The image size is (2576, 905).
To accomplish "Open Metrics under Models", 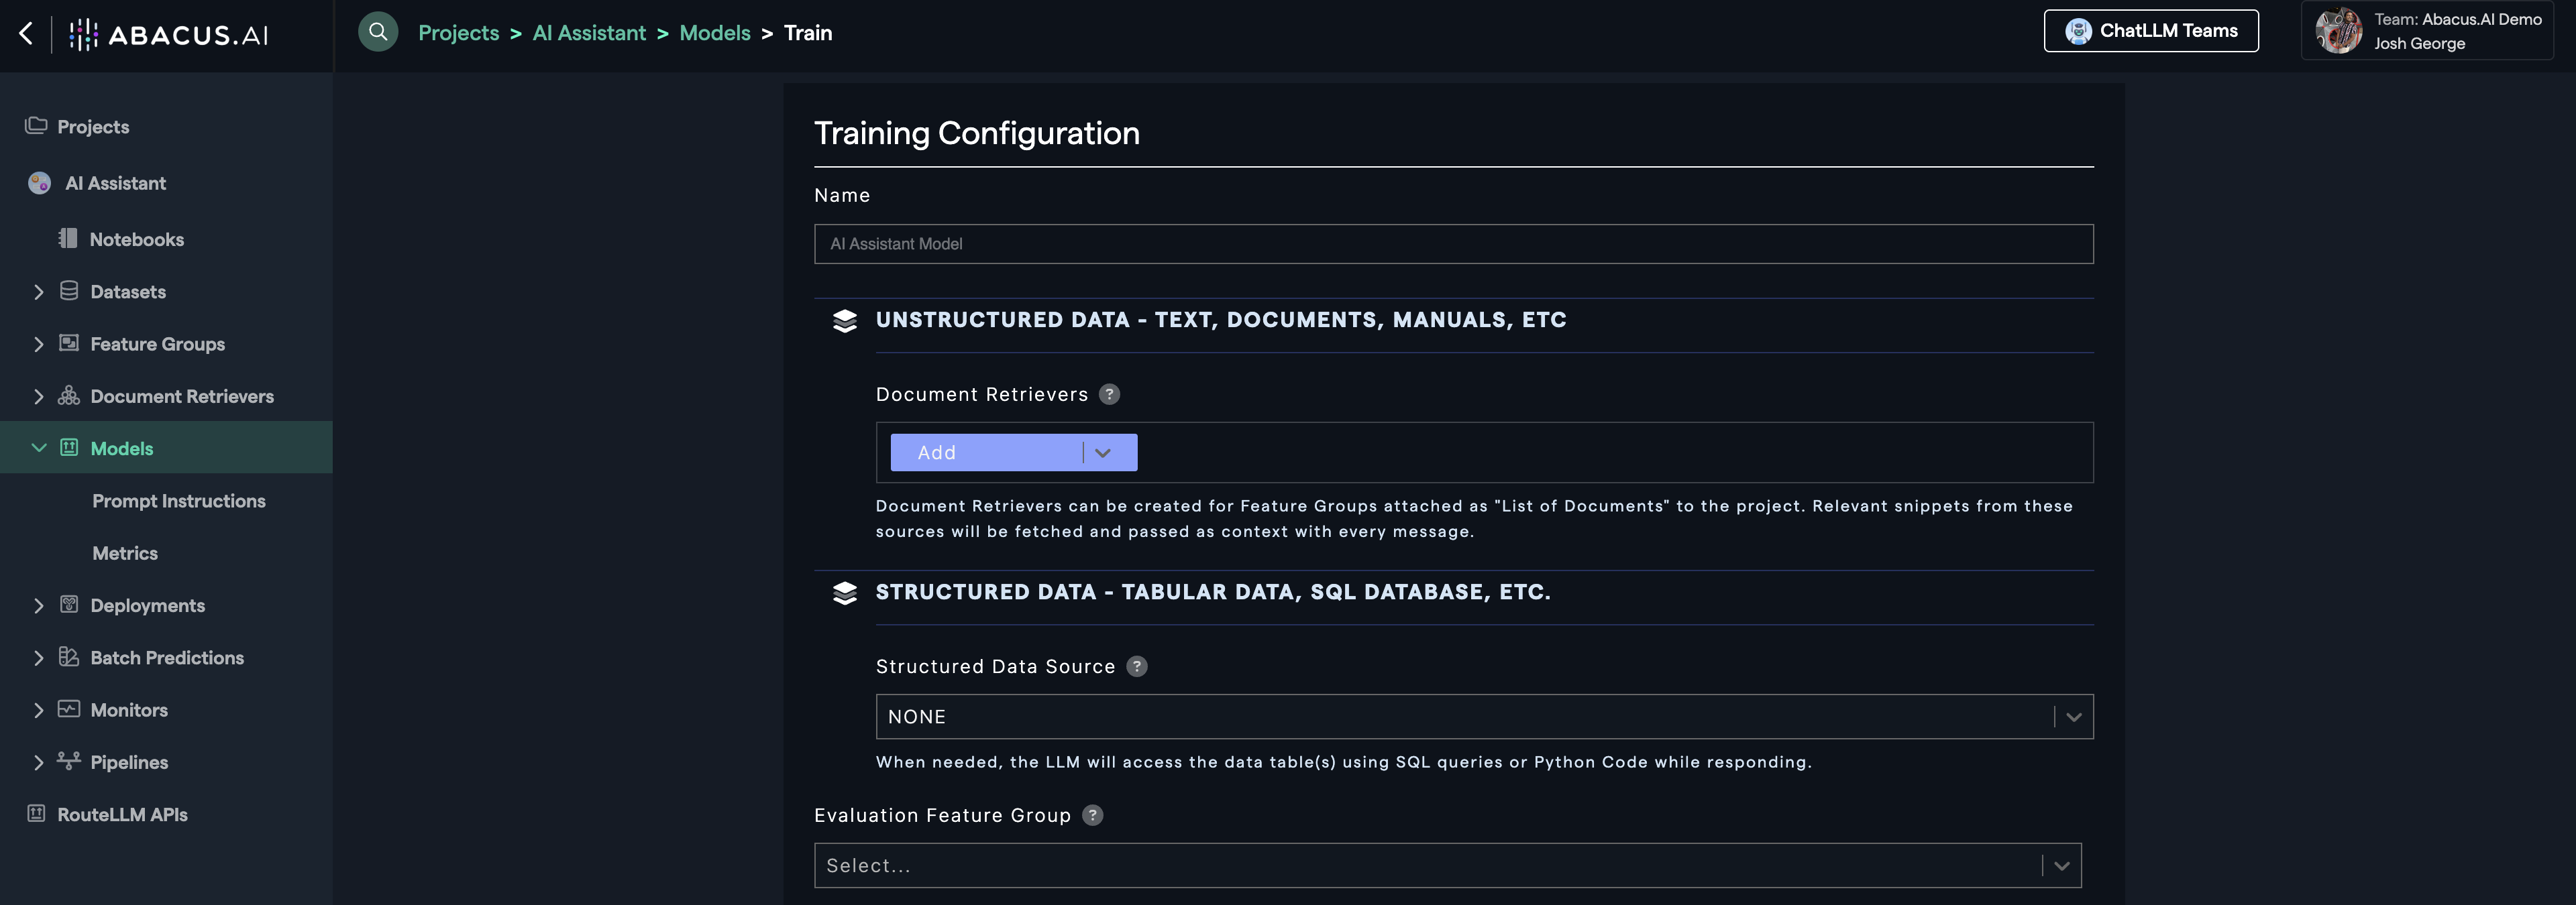I will (x=125, y=553).
